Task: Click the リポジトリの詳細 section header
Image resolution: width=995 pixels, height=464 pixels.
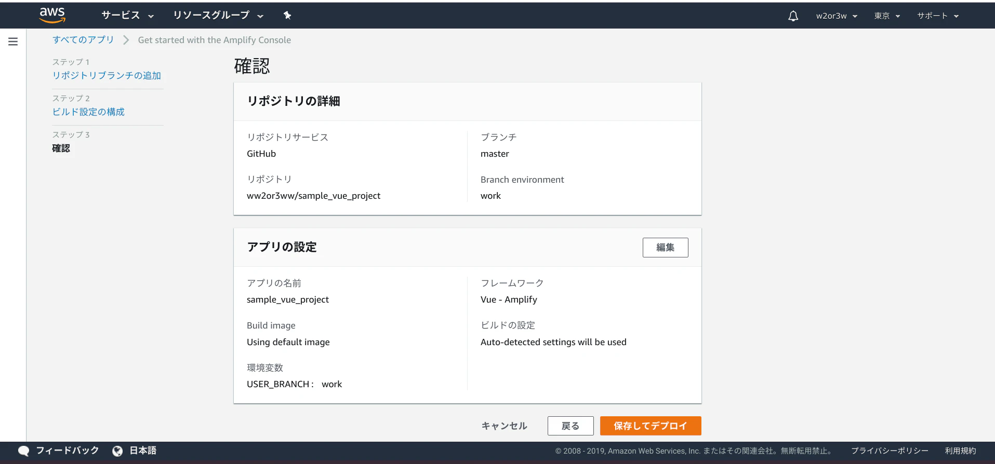Action: pos(294,101)
